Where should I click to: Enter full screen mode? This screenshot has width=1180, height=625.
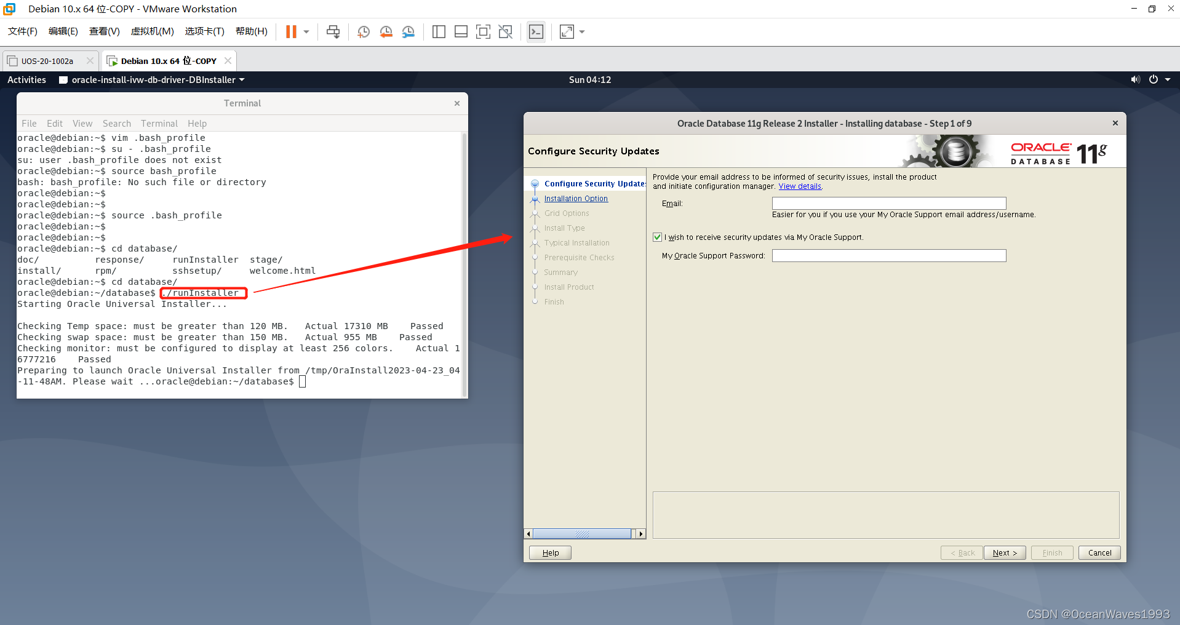484,32
